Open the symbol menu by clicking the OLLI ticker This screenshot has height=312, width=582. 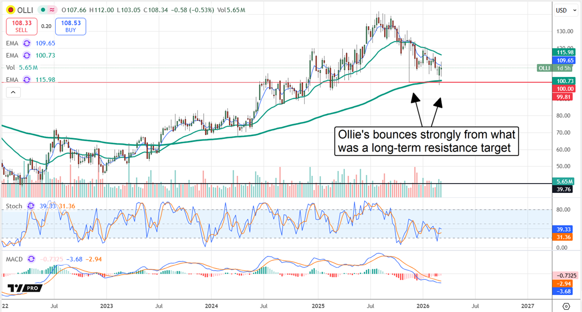[25, 10]
